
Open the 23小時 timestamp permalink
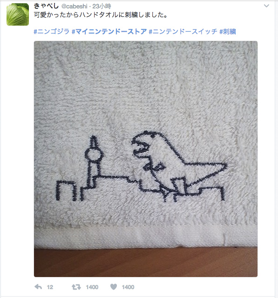point(102,6)
